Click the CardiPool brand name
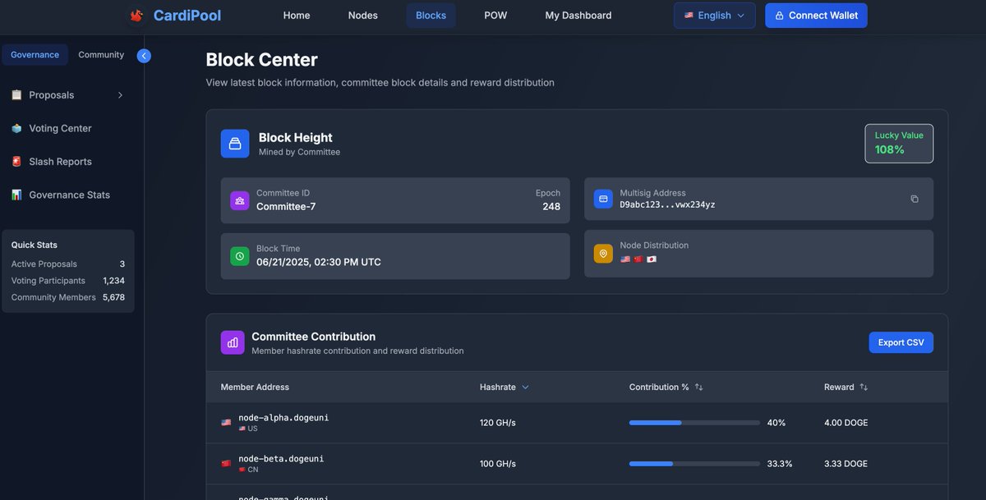The image size is (986, 500). pyautogui.click(x=187, y=16)
